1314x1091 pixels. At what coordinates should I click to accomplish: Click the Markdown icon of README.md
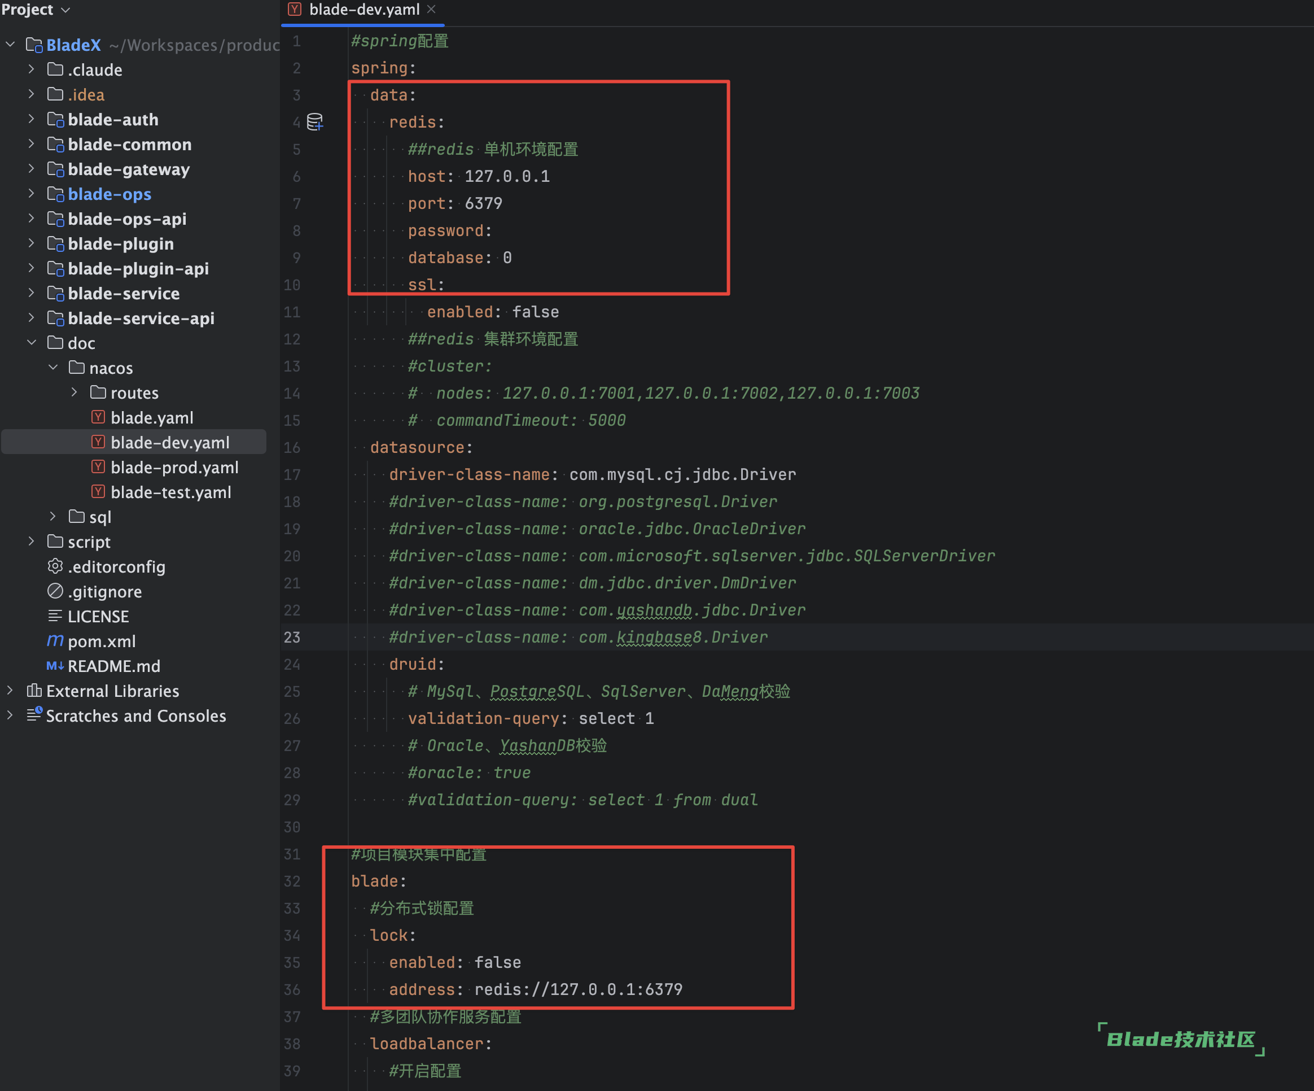[x=55, y=665]
